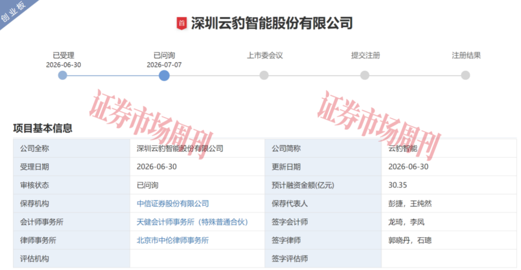The width and height of the screenshot is (521, 270).
Task: Click the 已问询 stage label
Action: 164,55
